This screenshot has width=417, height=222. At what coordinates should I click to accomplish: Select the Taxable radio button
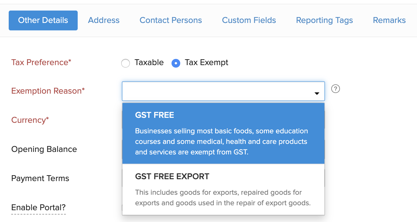(x=126, y=63)
